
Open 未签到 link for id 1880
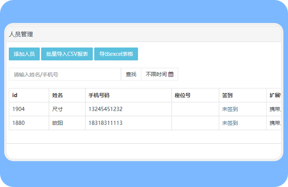point(230,123)
